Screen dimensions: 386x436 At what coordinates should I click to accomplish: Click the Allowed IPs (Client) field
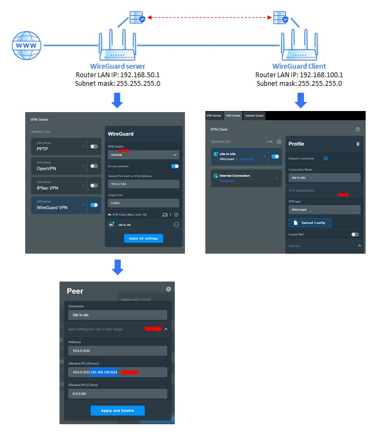tap(117, 394)
